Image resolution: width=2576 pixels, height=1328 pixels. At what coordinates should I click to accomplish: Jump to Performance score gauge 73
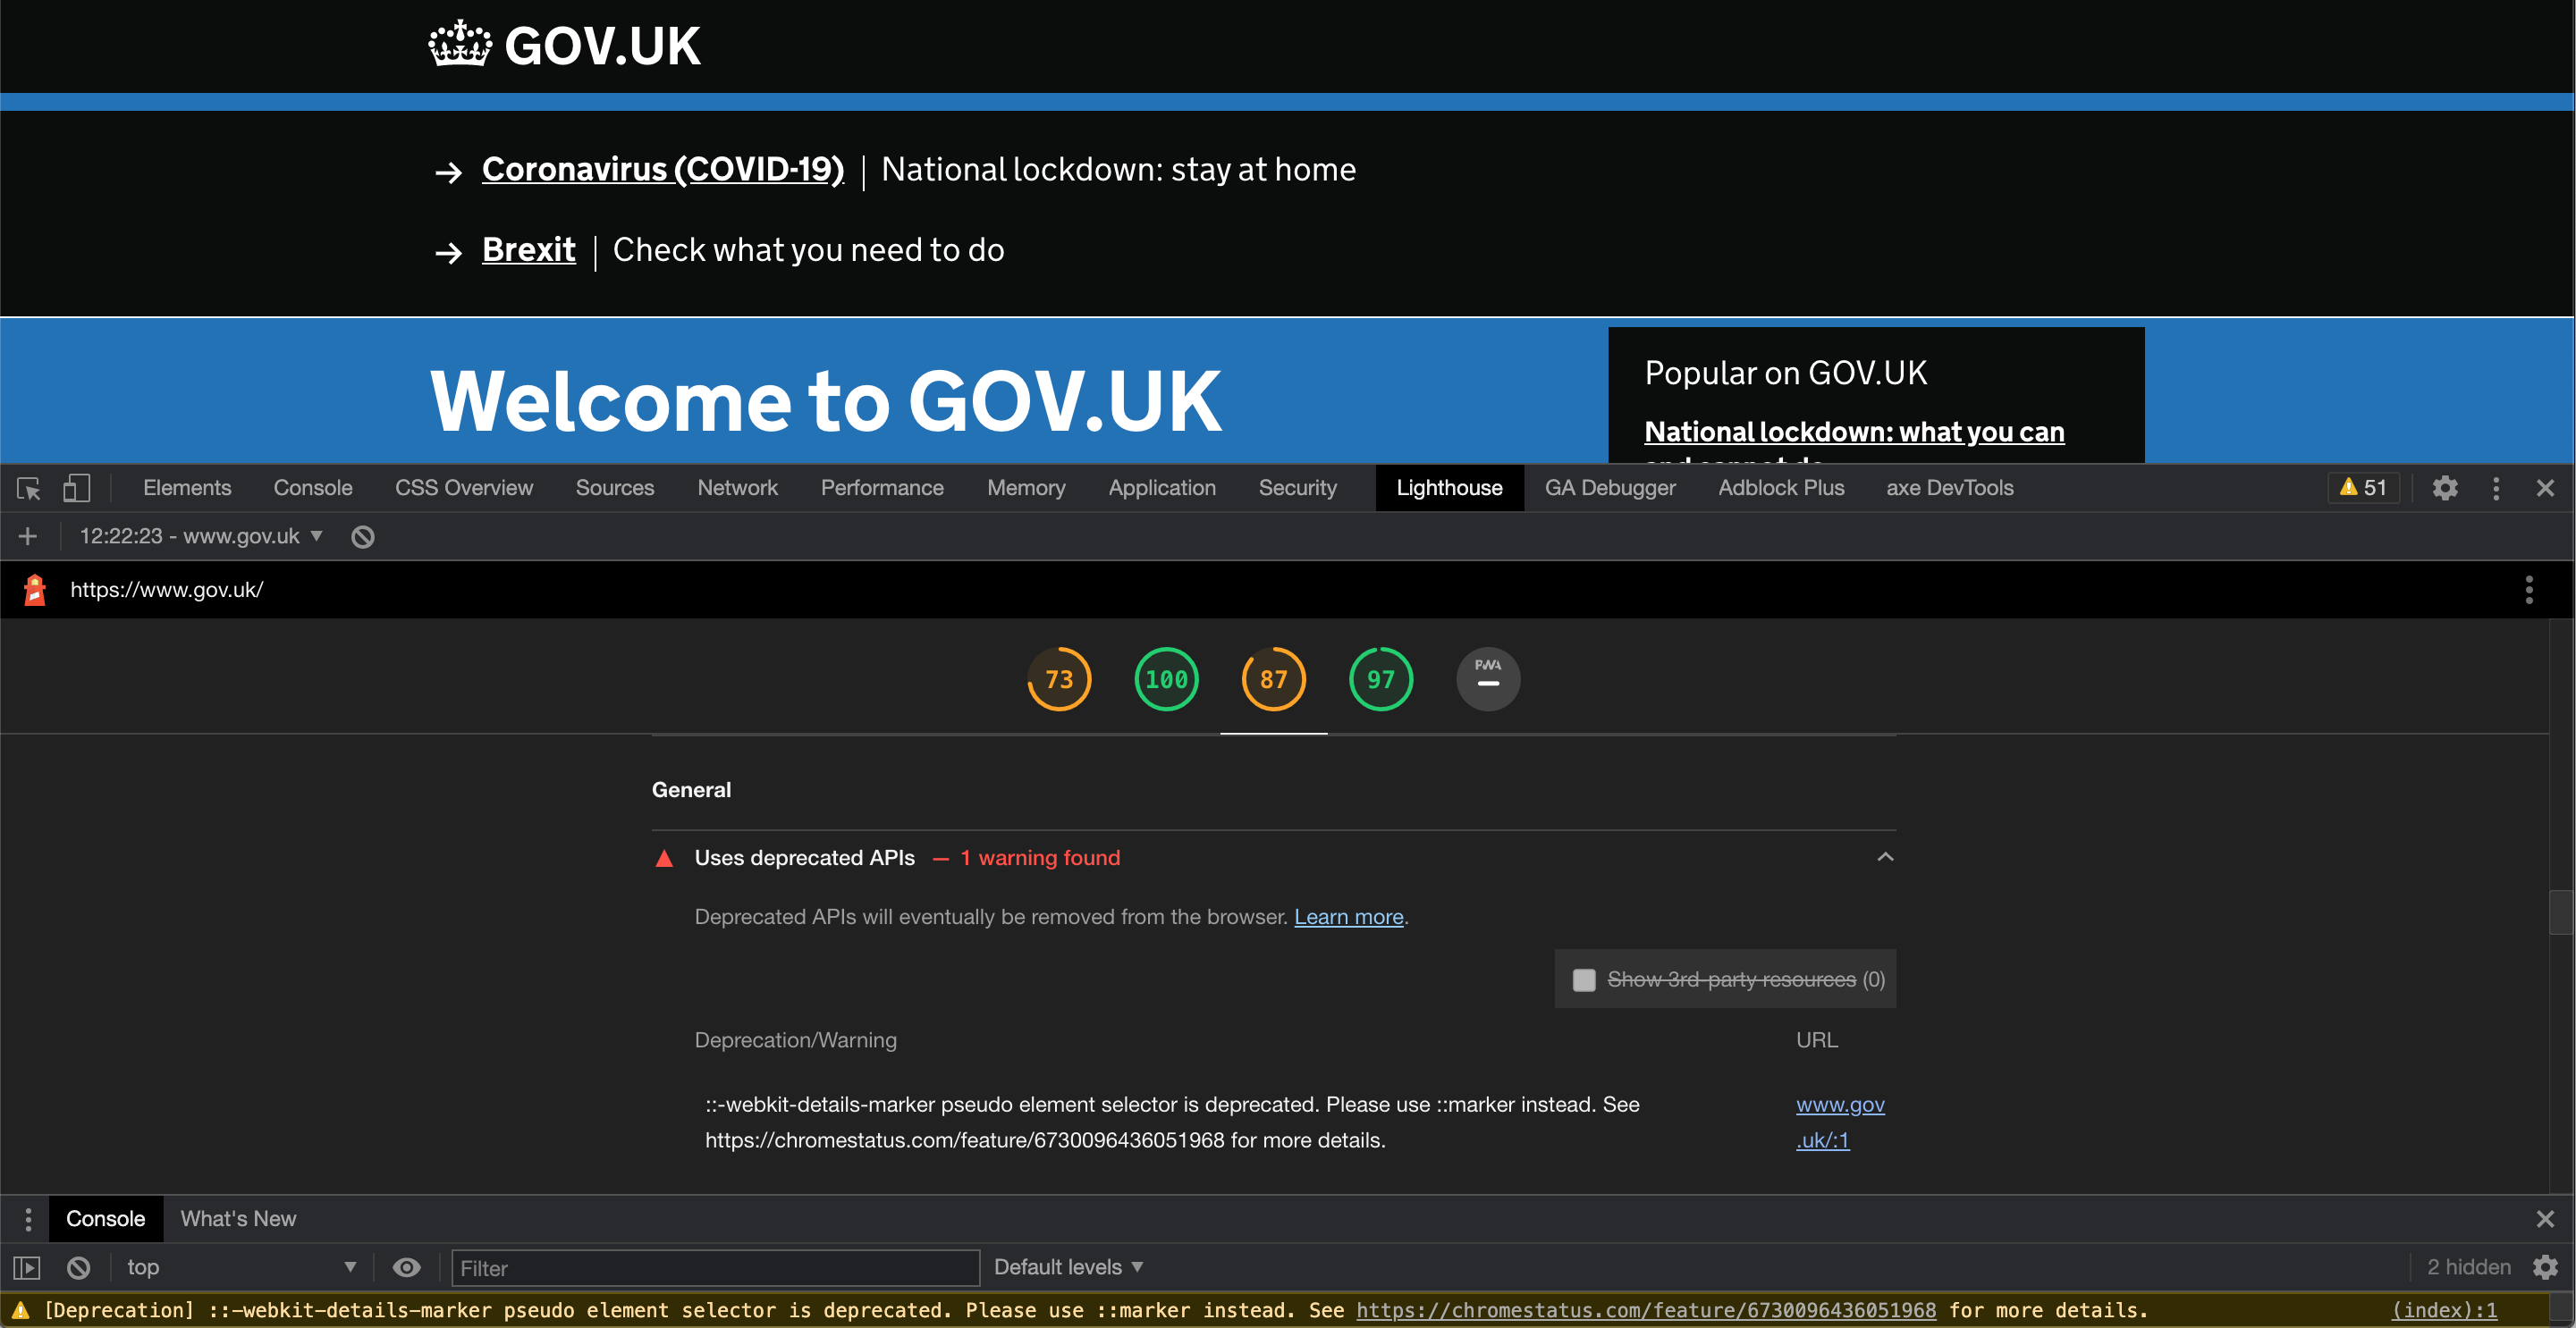[x=1059, y=679]
